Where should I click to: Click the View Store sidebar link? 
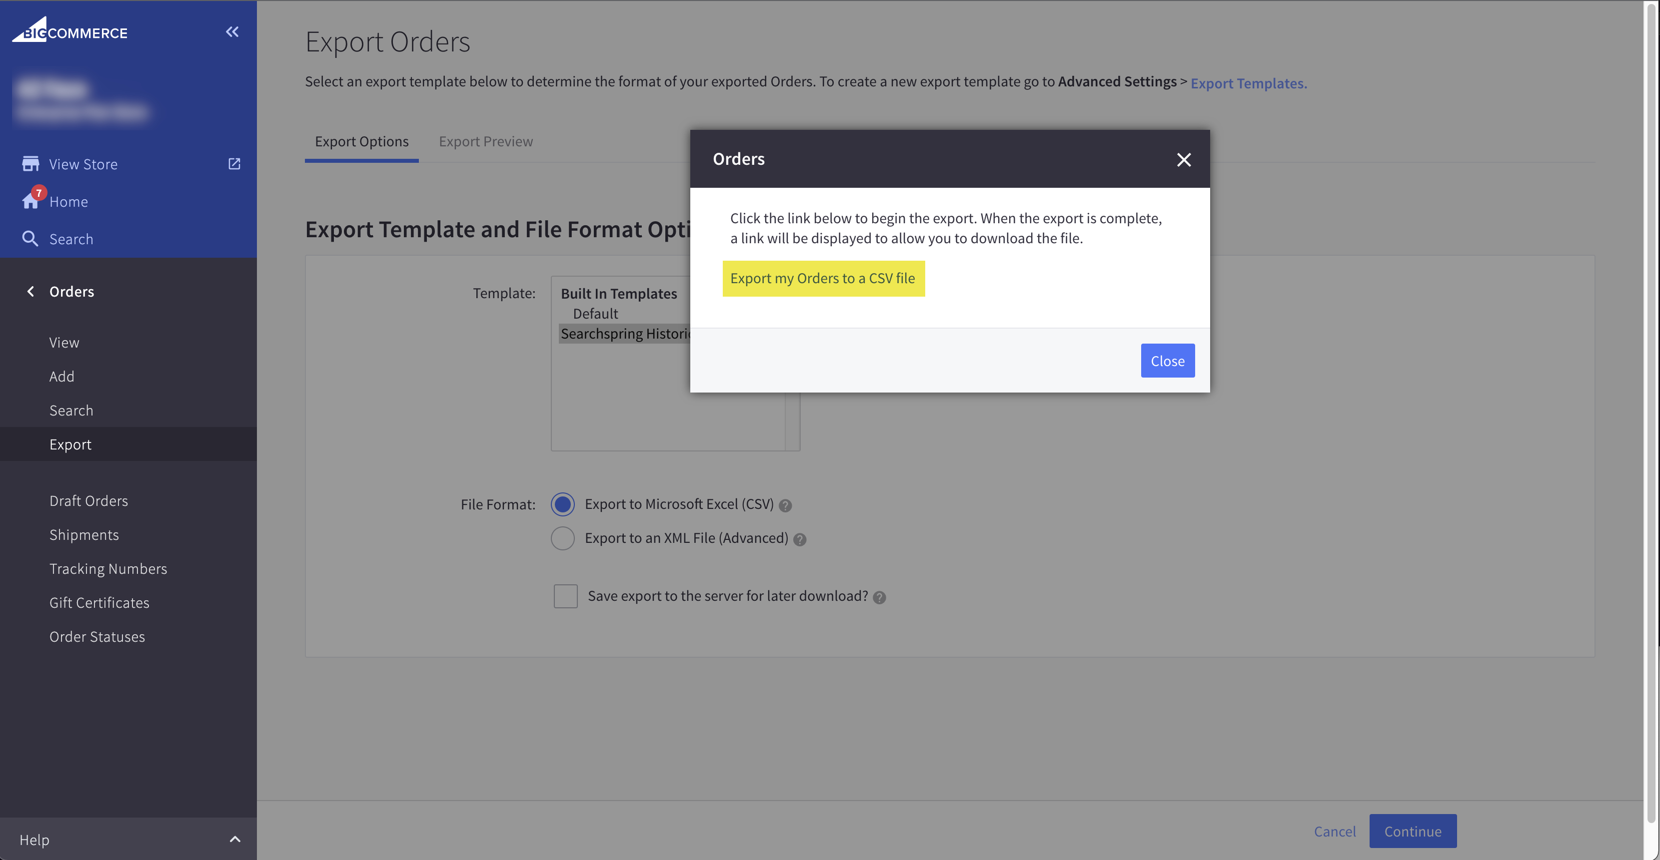click(84, 164)
